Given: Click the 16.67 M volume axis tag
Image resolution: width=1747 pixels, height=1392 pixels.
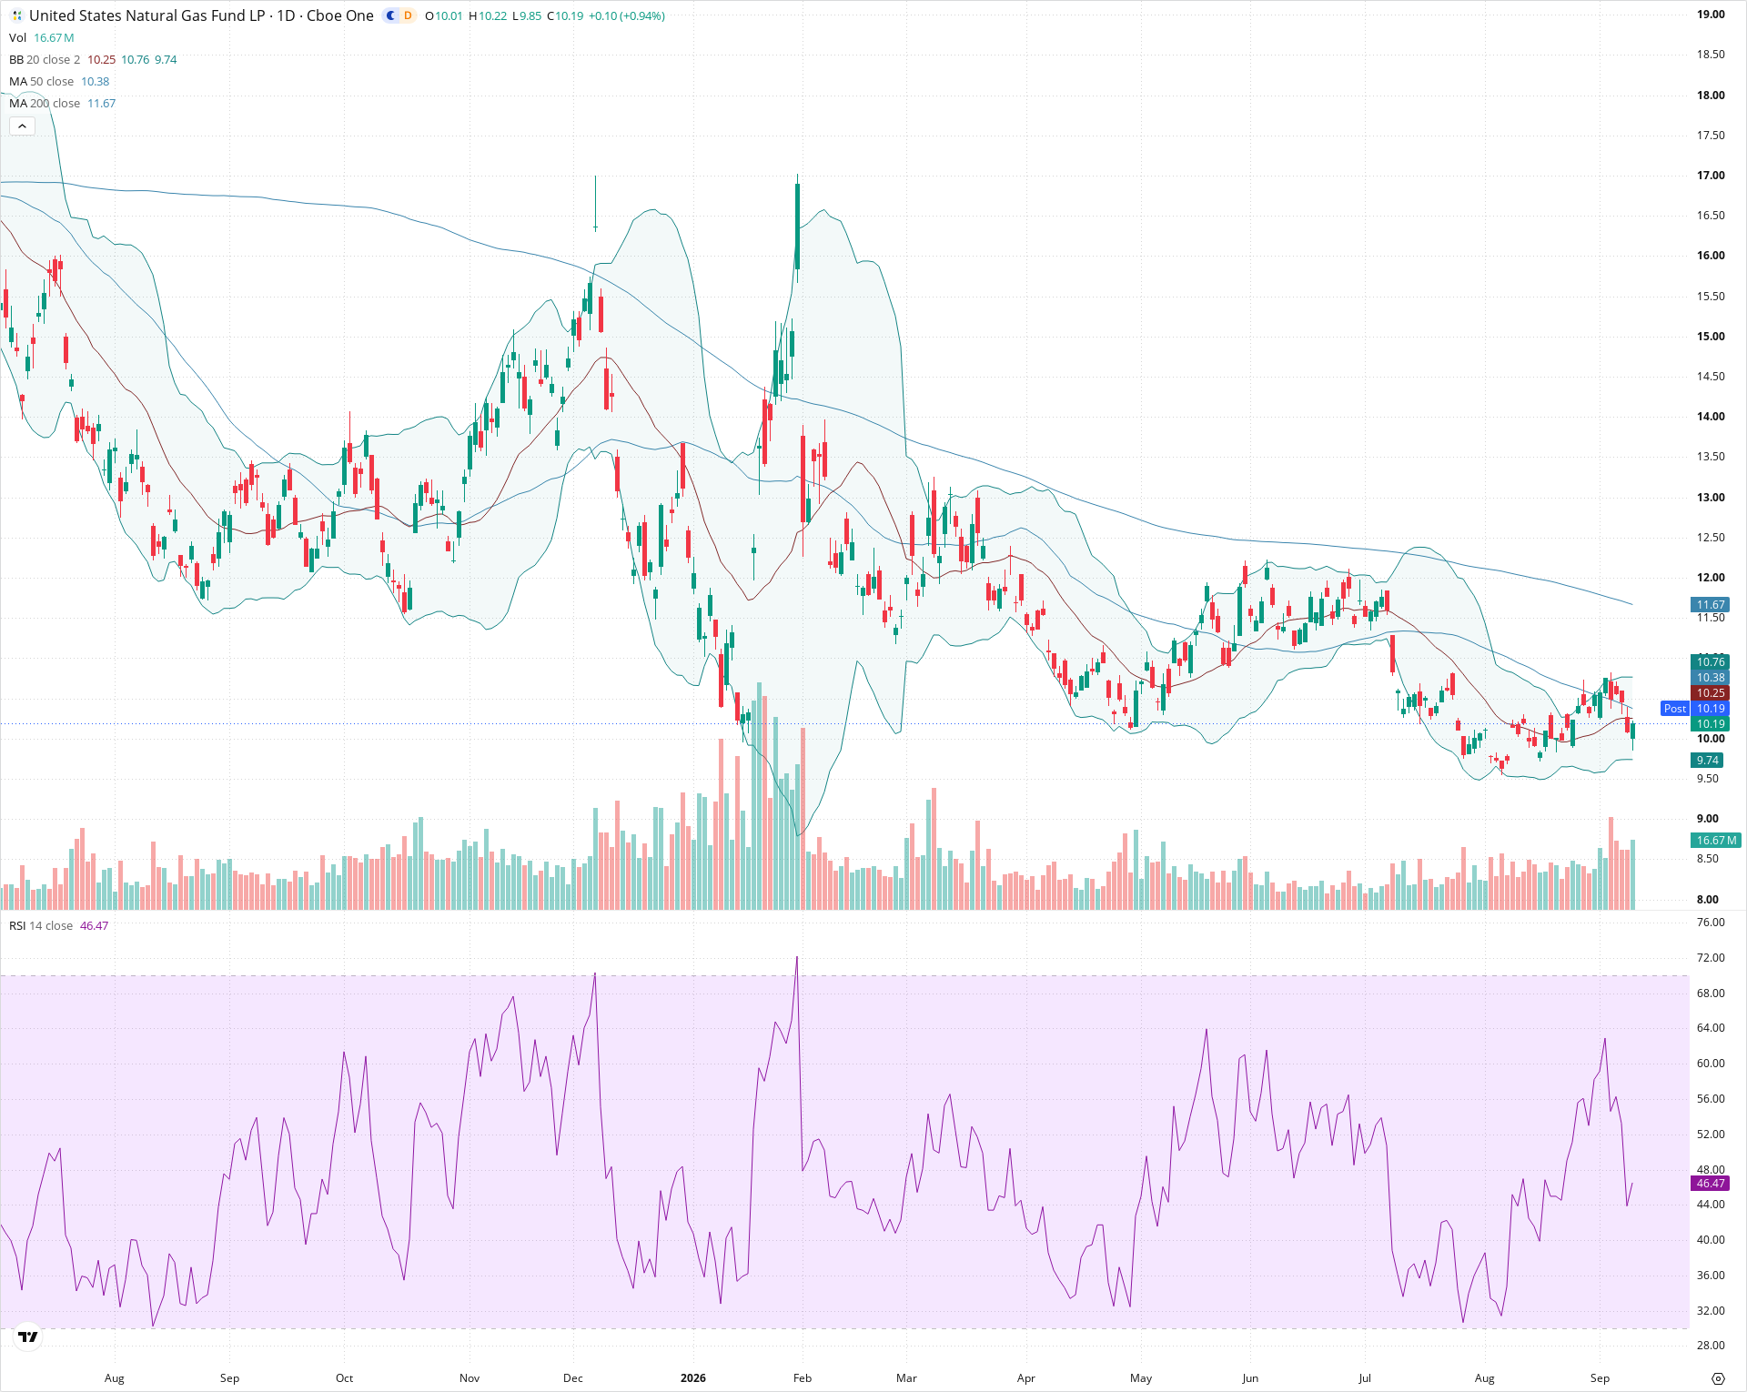Looking at the screenshot, I should (x=1716, y=841).
